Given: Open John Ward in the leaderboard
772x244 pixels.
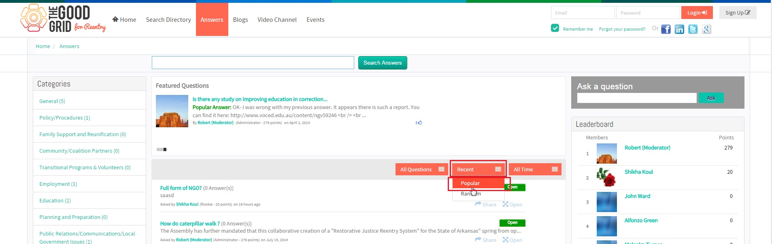Looking at the screenshot, I should tap(638, 196).
